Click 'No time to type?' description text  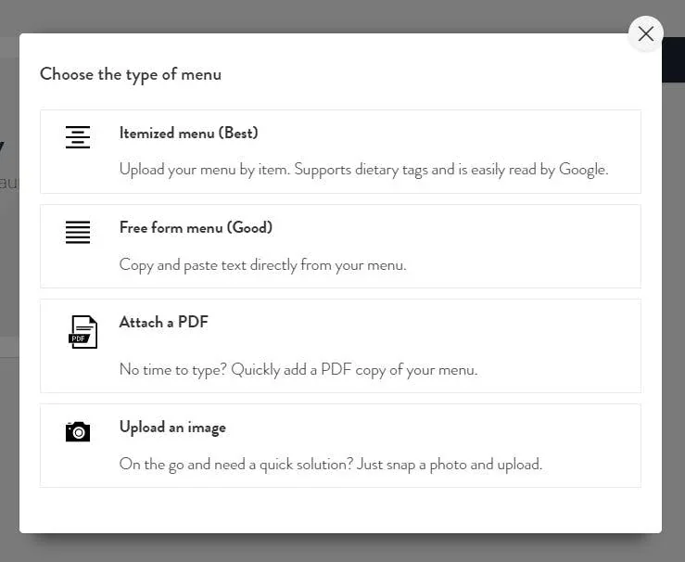298,370
